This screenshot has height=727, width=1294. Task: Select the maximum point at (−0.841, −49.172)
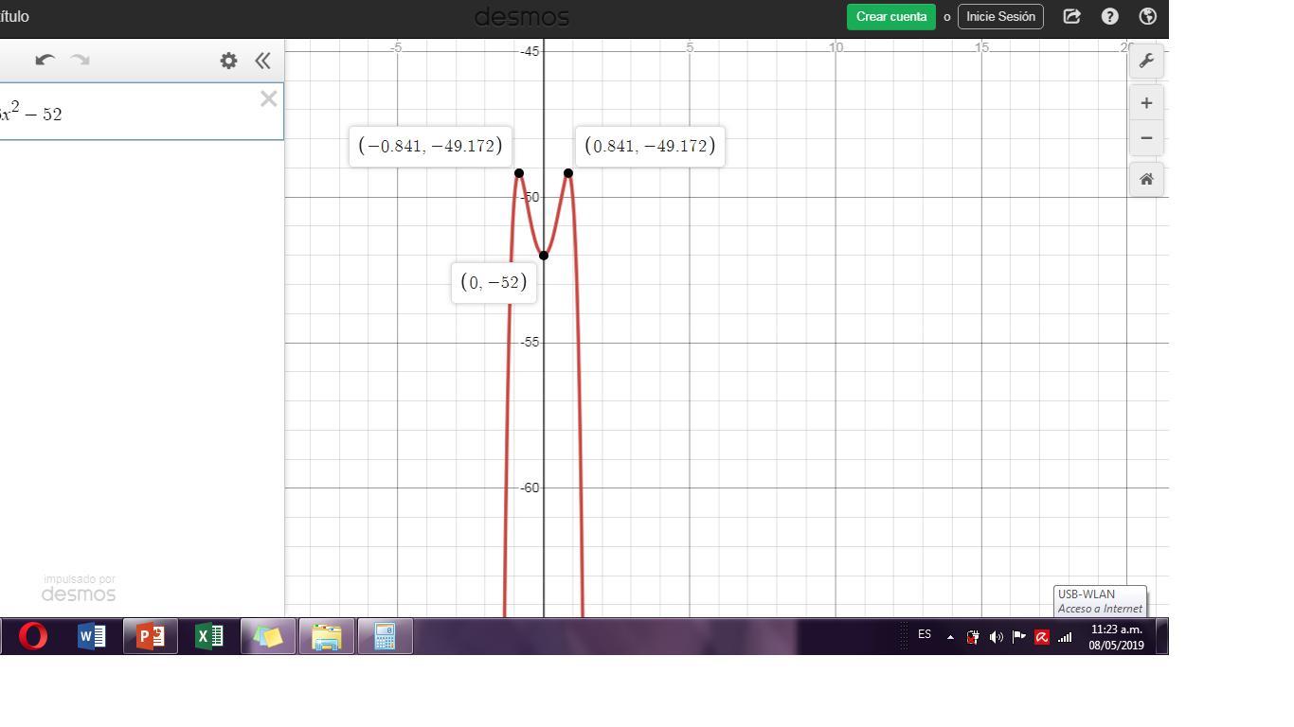(519, 173)
